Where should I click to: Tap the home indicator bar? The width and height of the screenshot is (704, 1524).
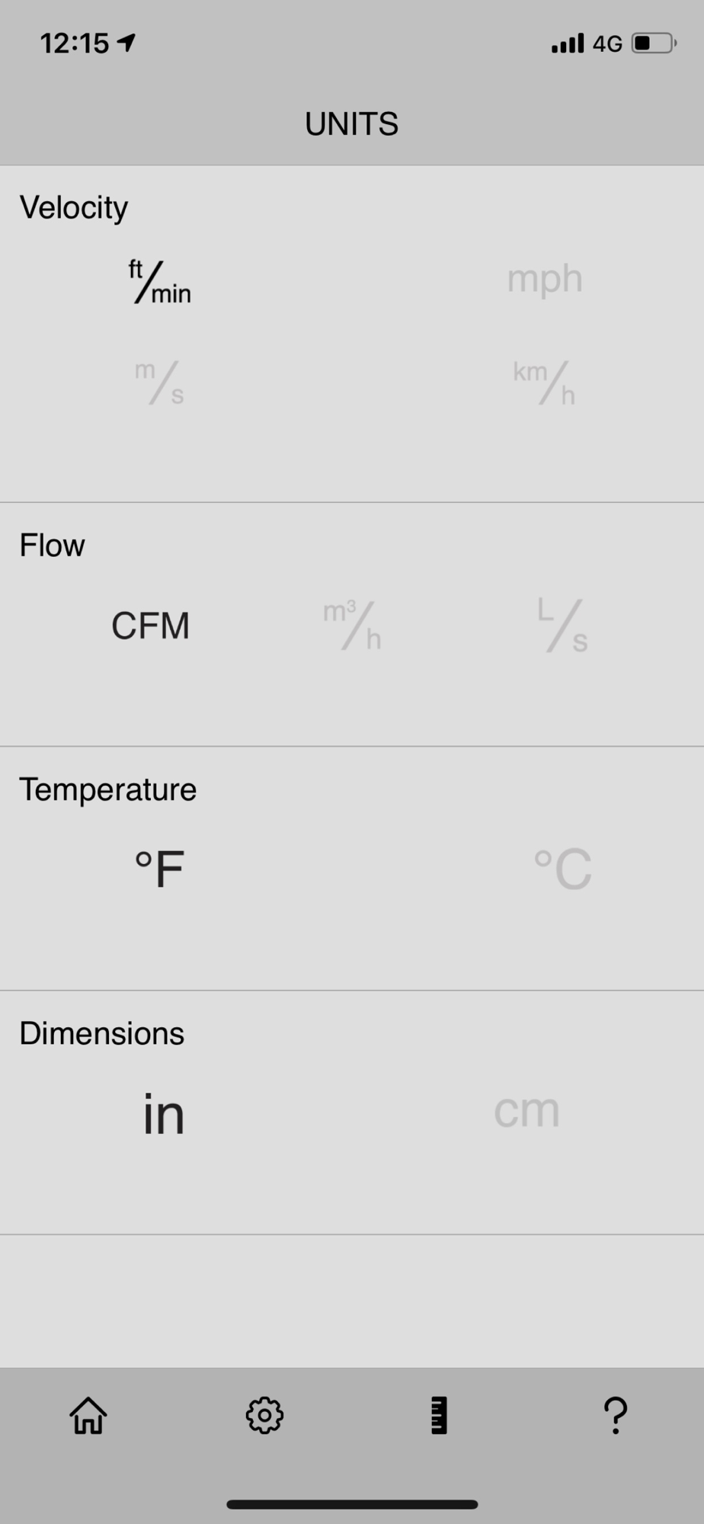[x=352, y=1504]
